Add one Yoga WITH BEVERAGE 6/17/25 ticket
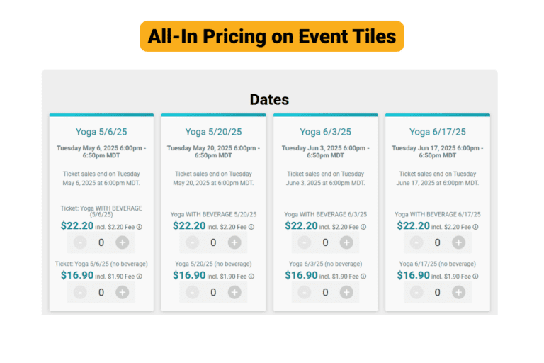The image size is (544, 363). [x=459, y=242]
